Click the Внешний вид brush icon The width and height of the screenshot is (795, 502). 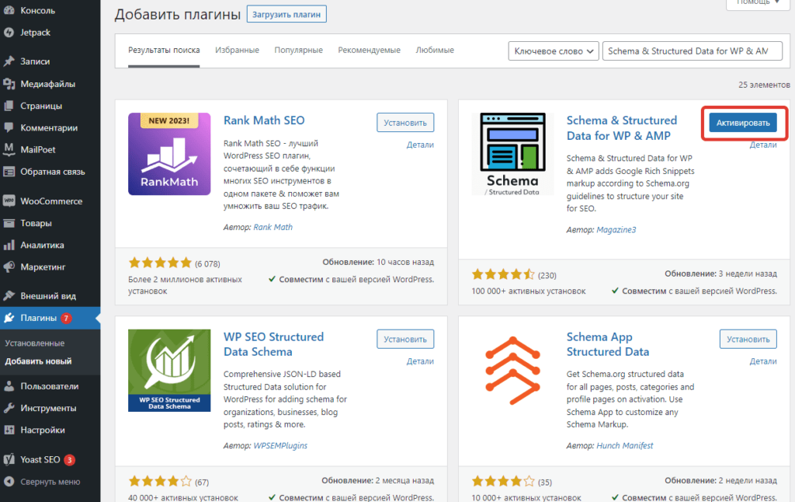tap(9, 296)
